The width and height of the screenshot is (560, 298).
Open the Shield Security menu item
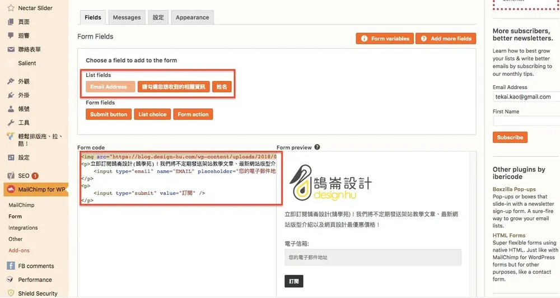click(38, 294)
